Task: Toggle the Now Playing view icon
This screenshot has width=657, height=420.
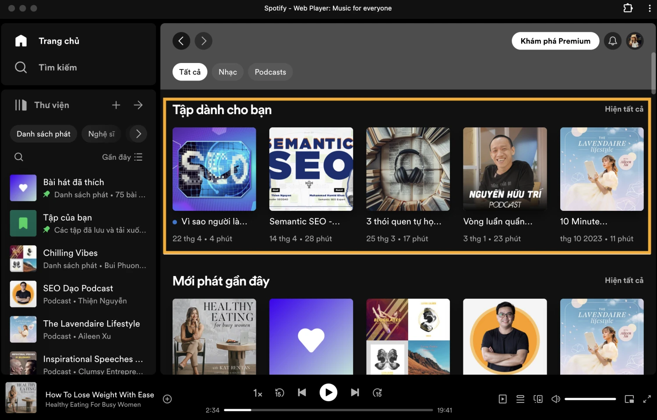Action: [x=503, y=399]
